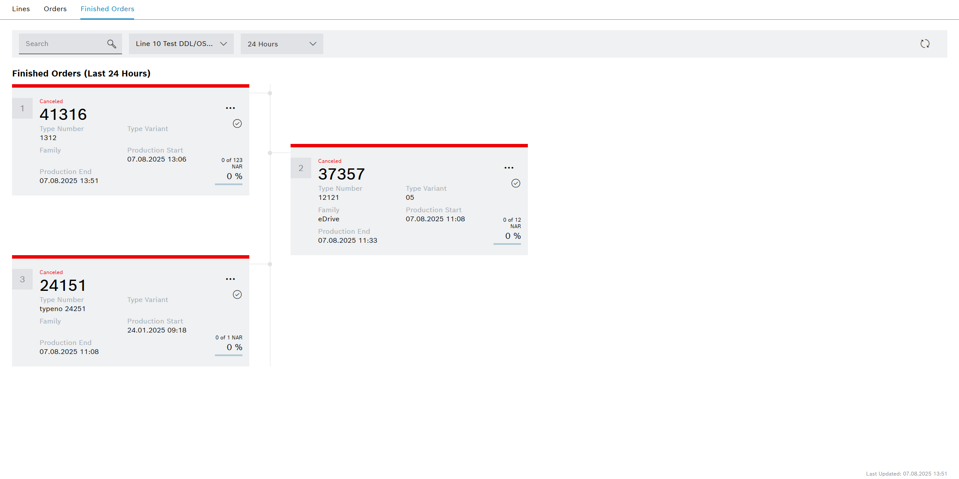Open three-dot menu for order 41316
959x479 pixels.
(x=230, y=108)
